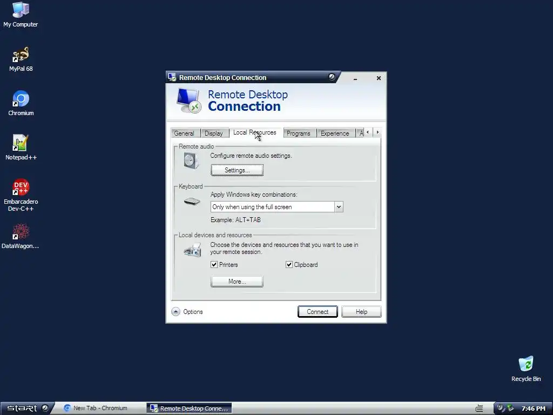Open My Computer desktop icon
The height and width of the screenshot is (415, 553).
(21, 14)
